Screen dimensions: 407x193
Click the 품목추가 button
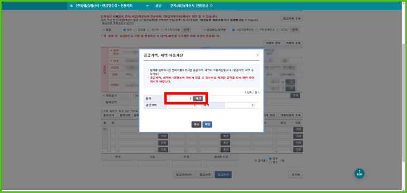pos(108,115)
